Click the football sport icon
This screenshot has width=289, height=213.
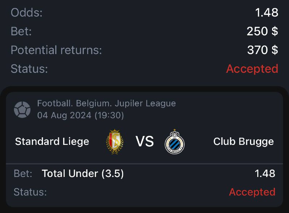(22, 109)
